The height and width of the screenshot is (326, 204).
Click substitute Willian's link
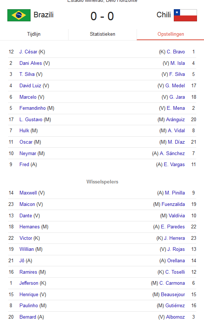click(x=27, y=249)
